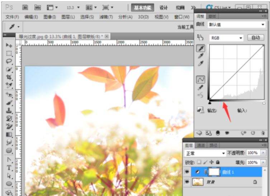Click the white point slider under curve
270x196 pixels.
coord(264,103)
